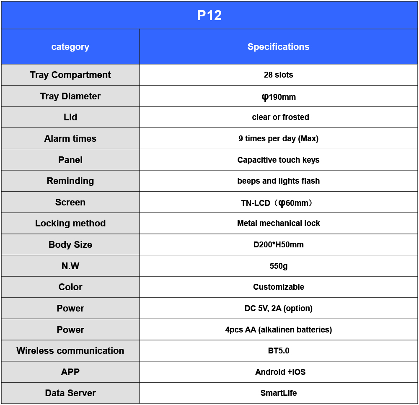Click the '9 times per day (Max)' cell
The width and height of the screenshot is (419, 405).
[278, 139]
